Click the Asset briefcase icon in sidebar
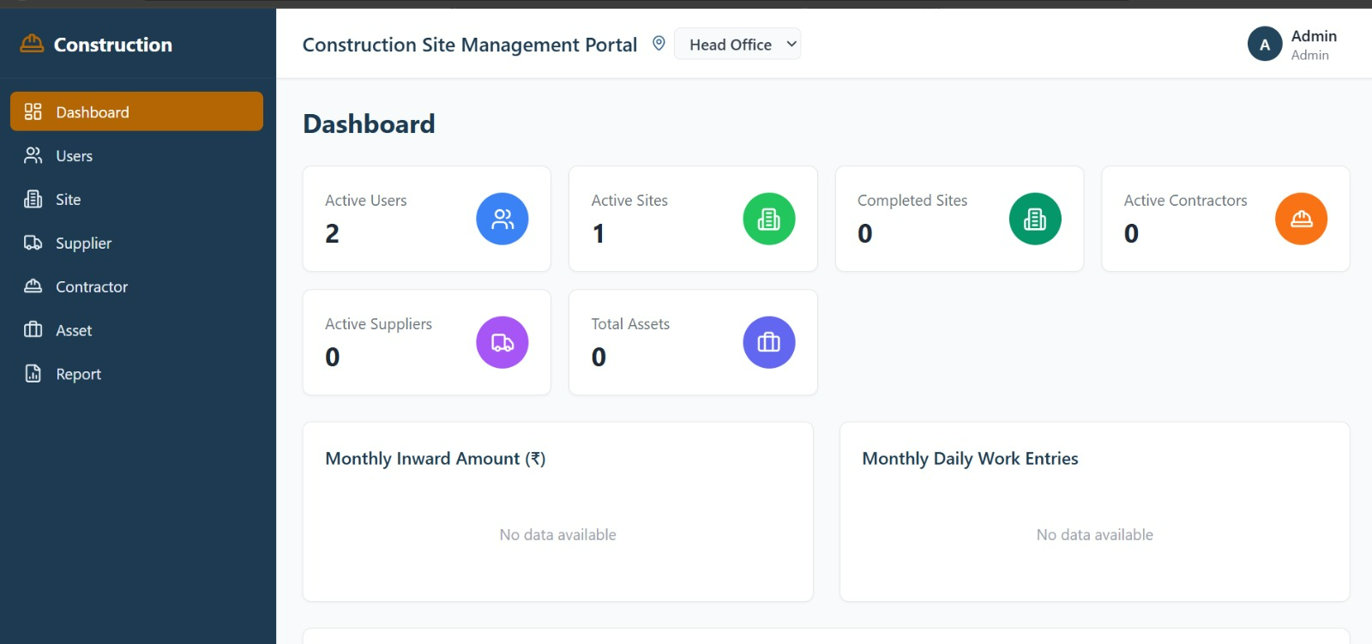This screenshot has width=1372, height=644. 33,330
